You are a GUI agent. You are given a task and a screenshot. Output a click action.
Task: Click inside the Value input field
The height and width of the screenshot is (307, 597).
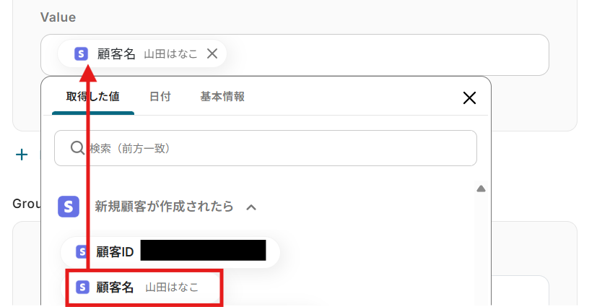click(385, 55)
